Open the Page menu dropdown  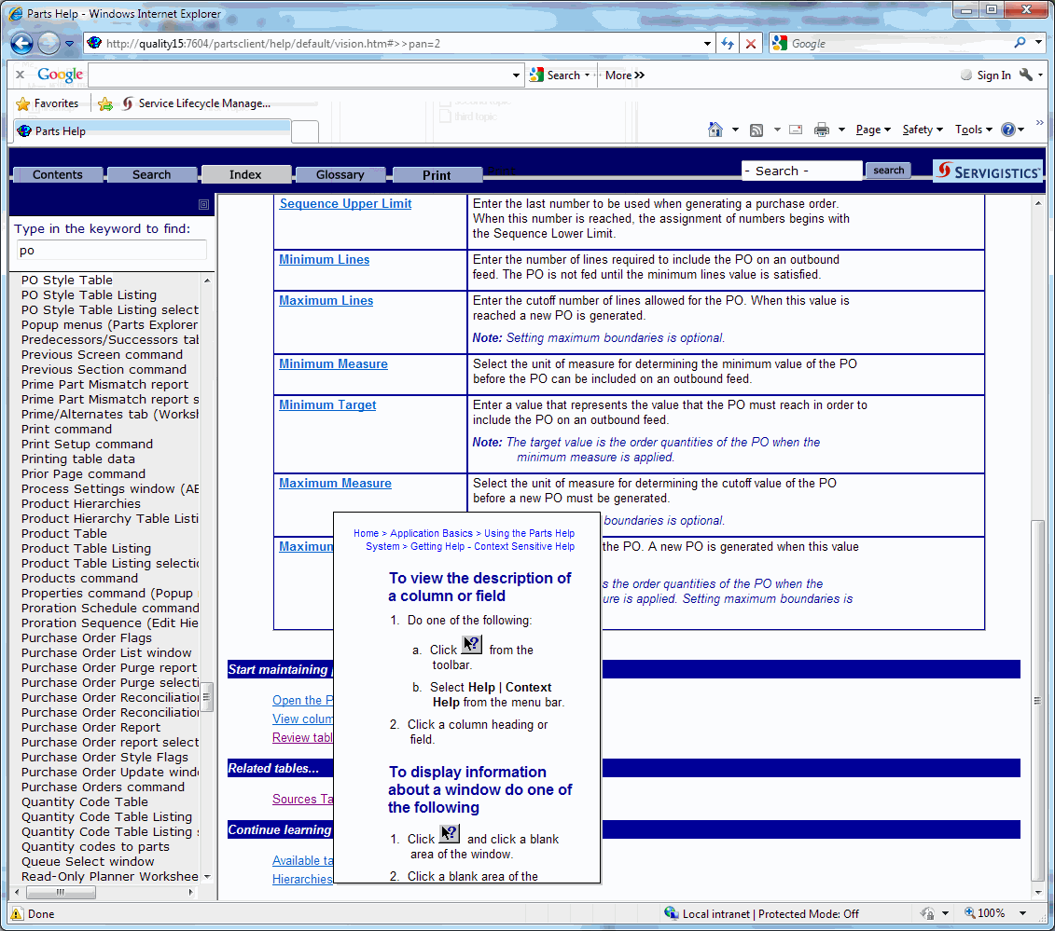click(873, 130)
